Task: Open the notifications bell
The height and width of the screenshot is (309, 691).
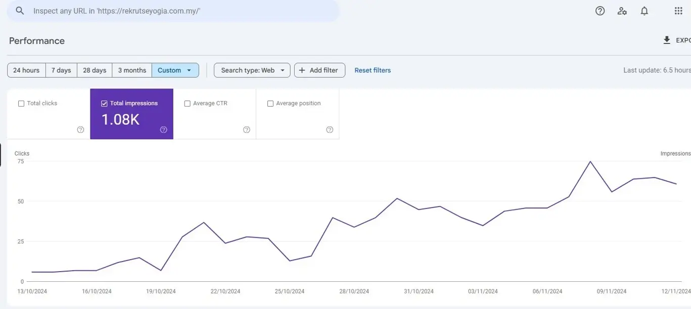Action: point(644,10)
